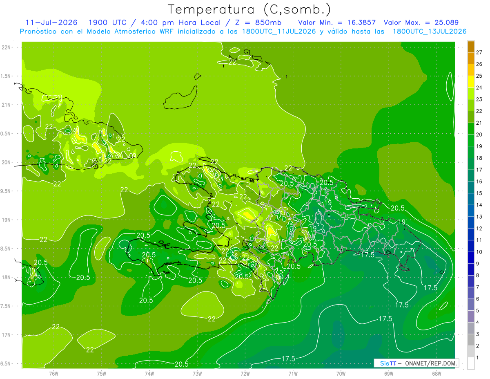Click Valor Max. = 25.089
Viewport: 490px width, 379px height.
(x=421, y=22)
